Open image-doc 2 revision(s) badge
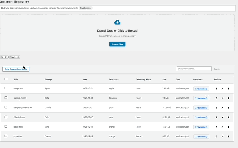Image resolution: width=238 pixels, height=148 pixels. pos(201,89)
